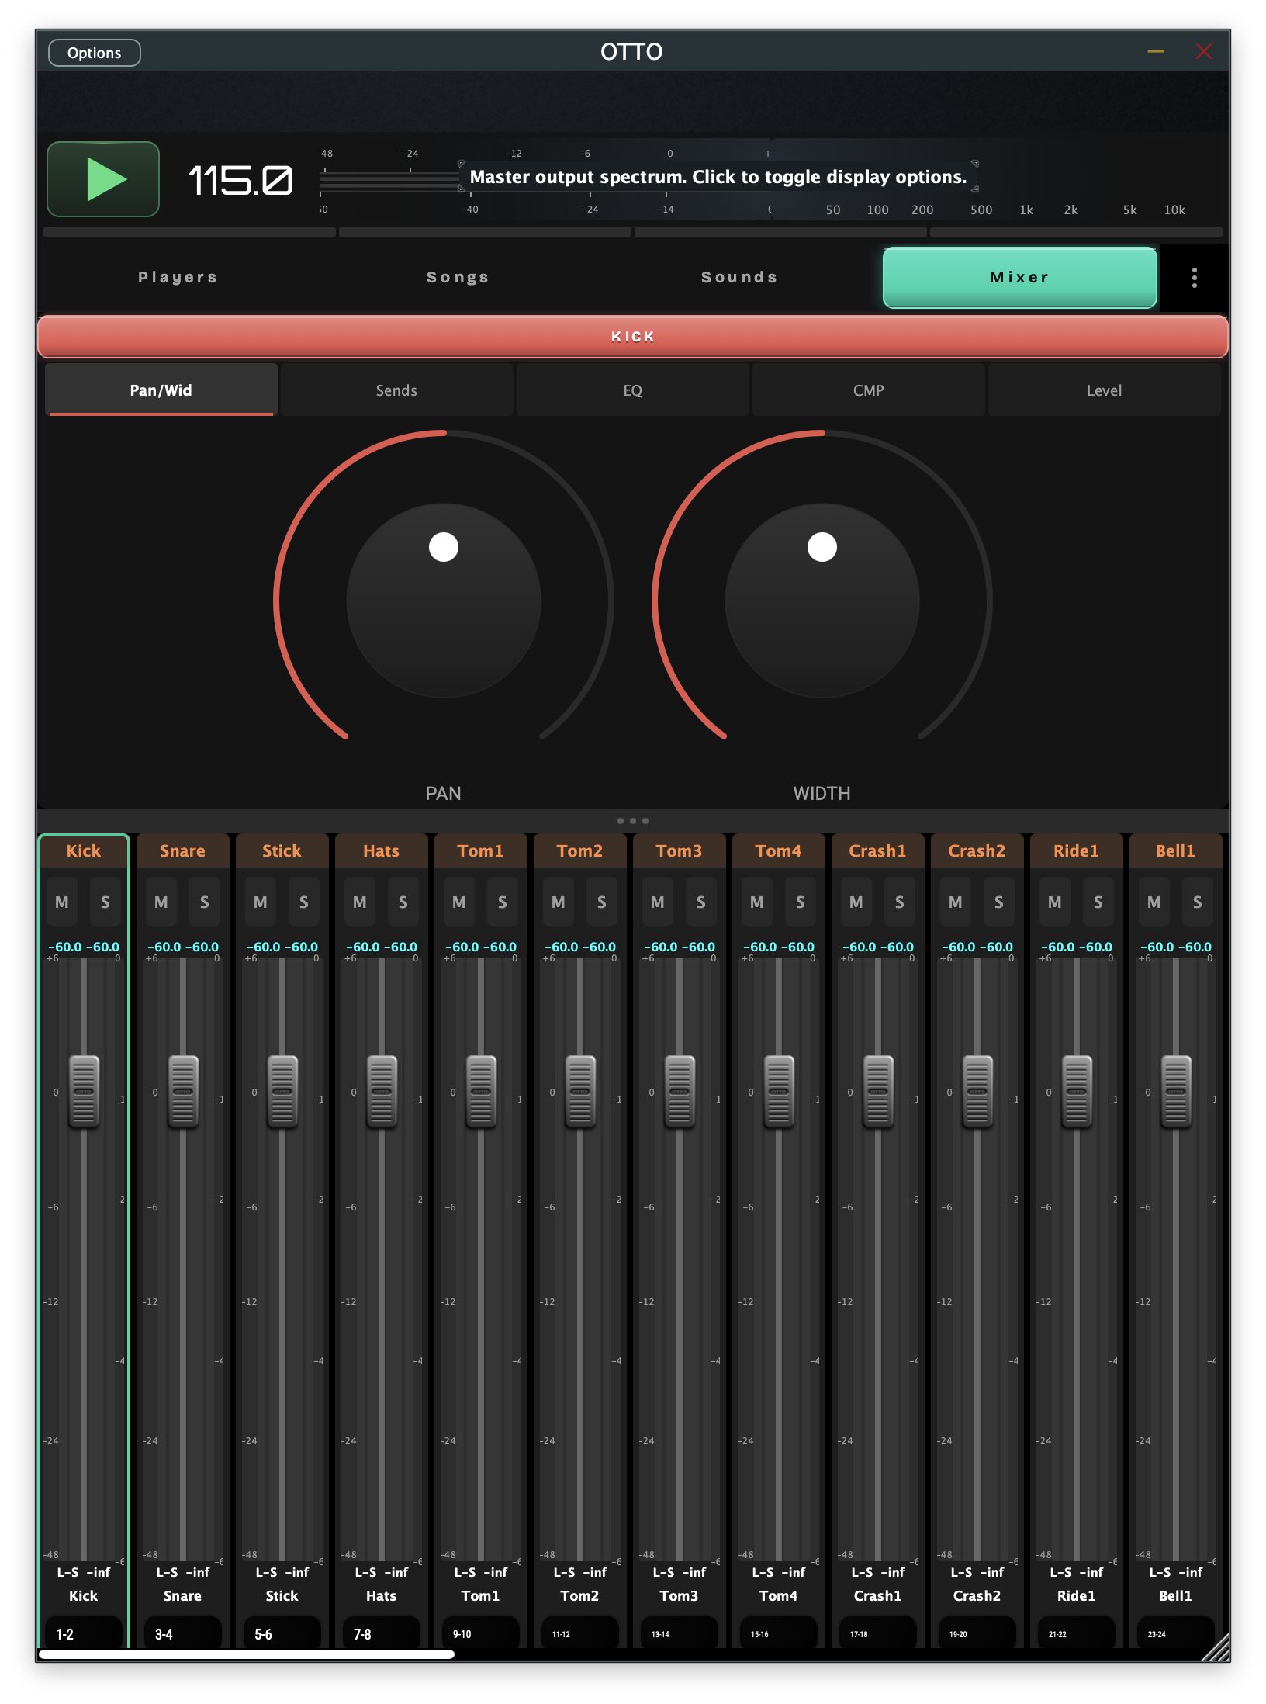The width and height of the screenshot is (1266, 1704).
Task: Click the Kick channel fader handle
Action: (x=84, y=1091)
